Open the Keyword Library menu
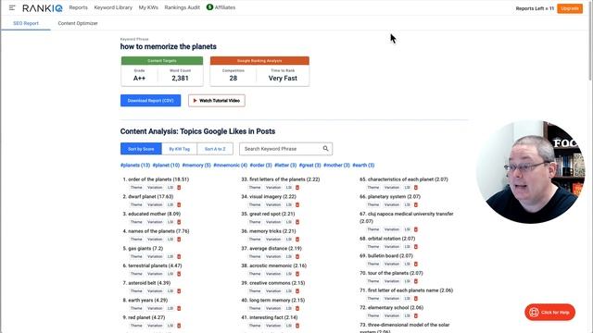593x333 pixels. pyautogui.click(x=113, y=7)
